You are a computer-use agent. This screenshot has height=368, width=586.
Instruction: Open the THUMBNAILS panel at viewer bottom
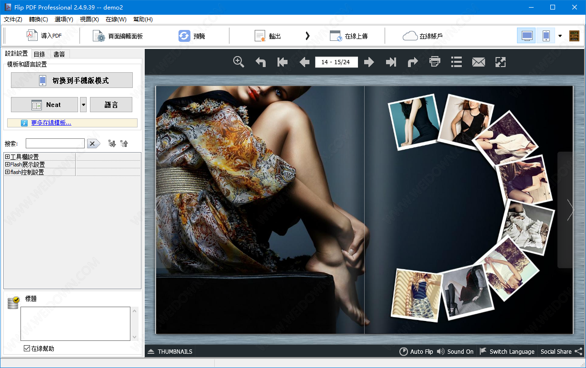170,351
